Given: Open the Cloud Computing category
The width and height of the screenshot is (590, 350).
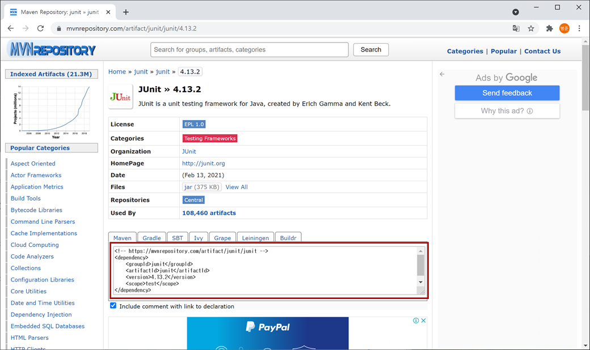Looking at the screenshot, I should click(x=35, y=245).
